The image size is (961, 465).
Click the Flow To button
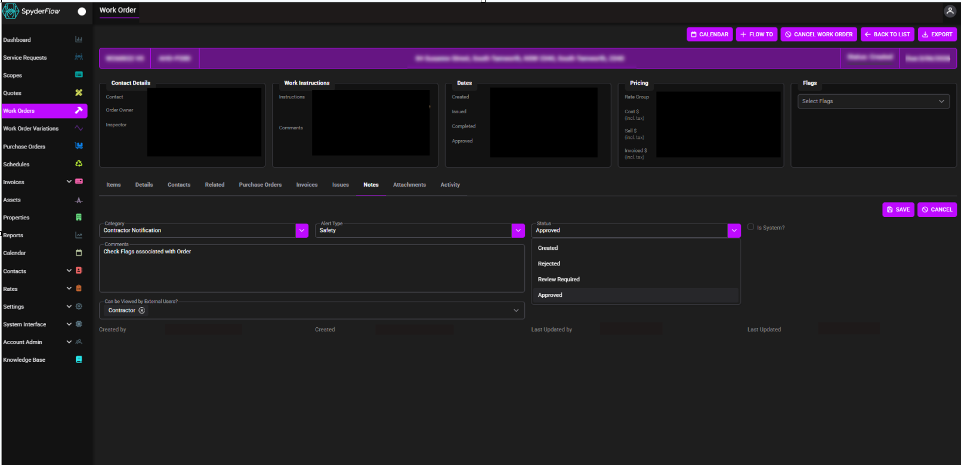756,35
